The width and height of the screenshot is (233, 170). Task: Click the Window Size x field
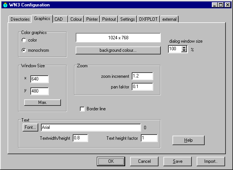click(x=39, y=79)
